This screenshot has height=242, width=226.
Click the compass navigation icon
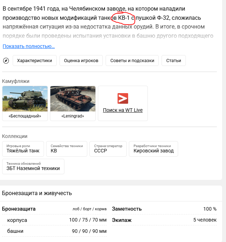(x=6, y=61)
